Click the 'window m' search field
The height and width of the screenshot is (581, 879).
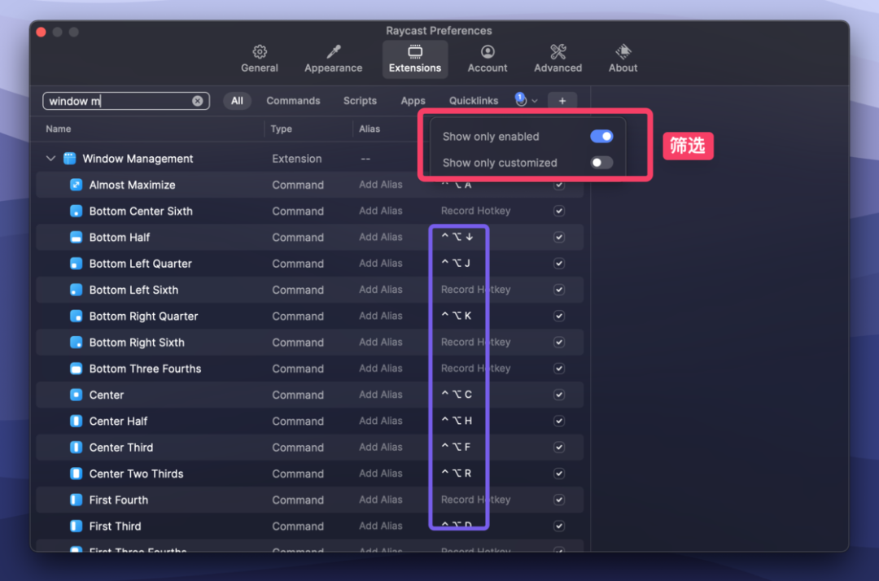126,101
